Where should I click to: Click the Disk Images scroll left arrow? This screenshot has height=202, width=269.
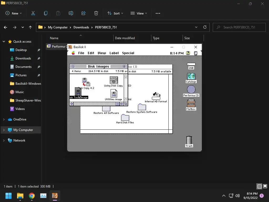click(x=71, y=104)
